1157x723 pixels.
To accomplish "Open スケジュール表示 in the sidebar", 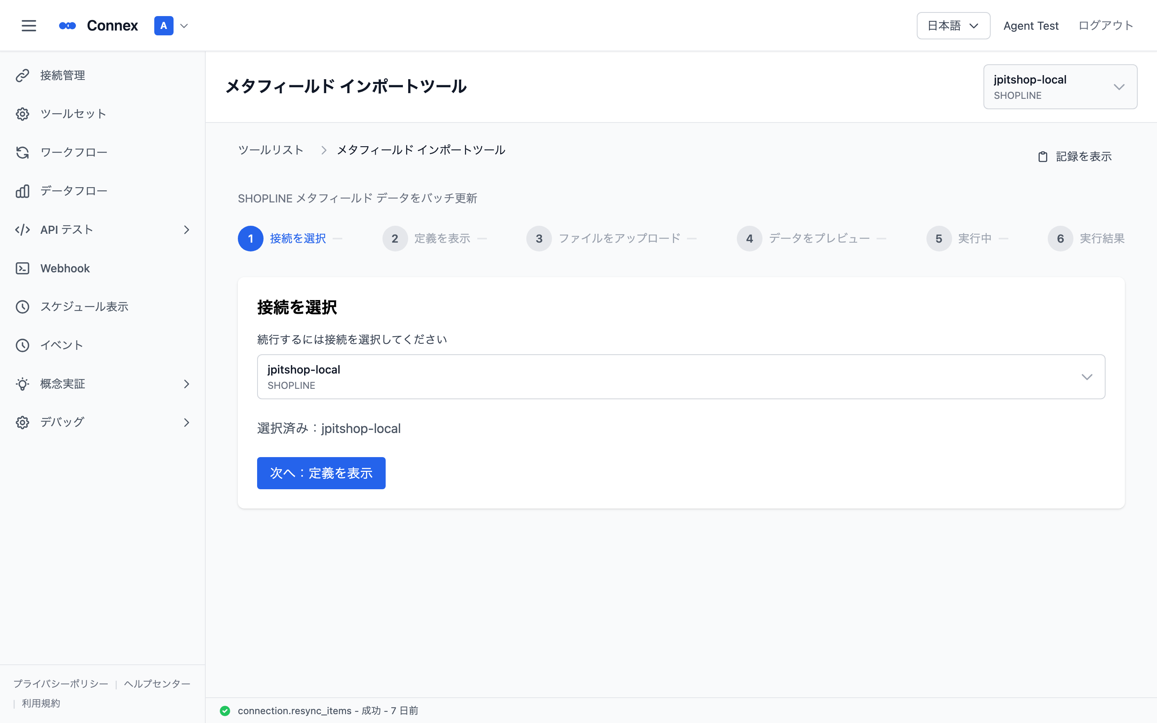I will click(x=102, y=307).
